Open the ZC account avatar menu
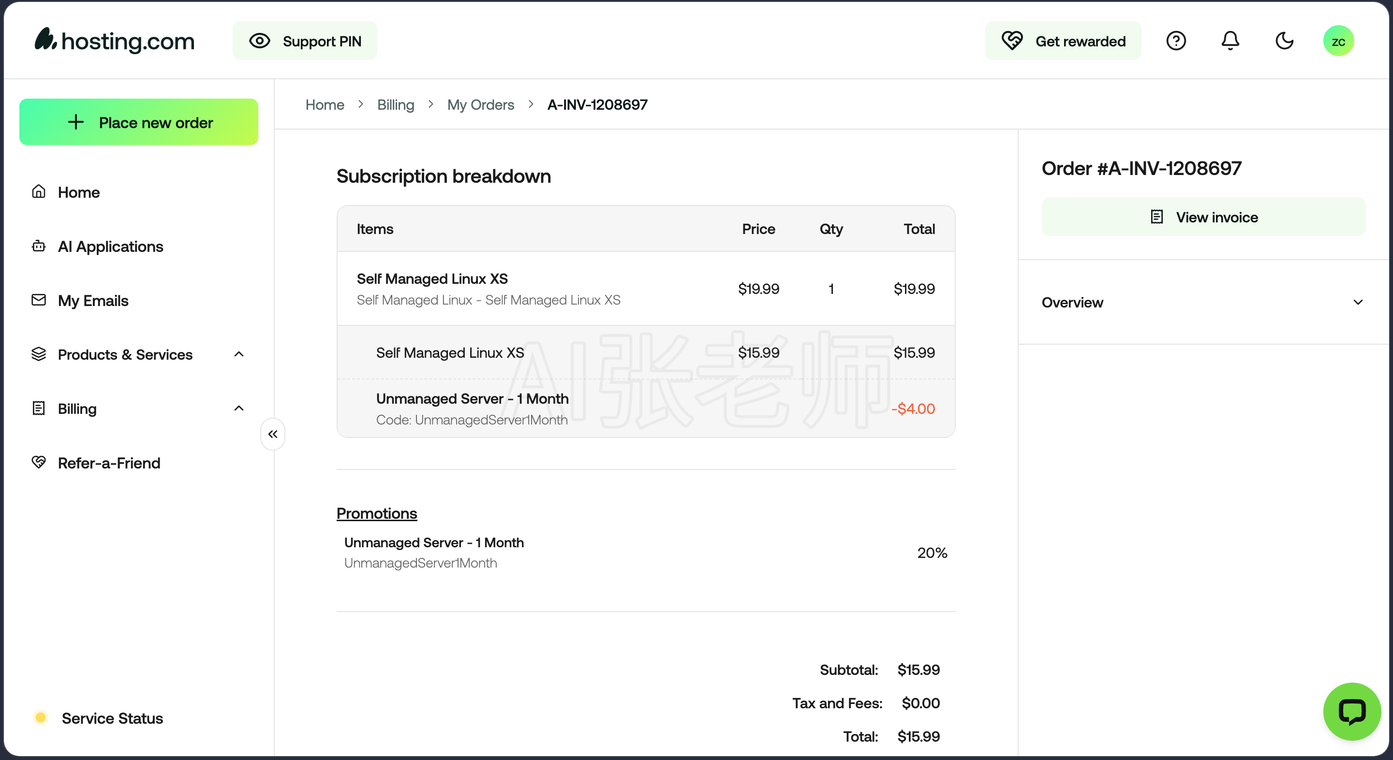This screenshot has height=760, width=1393. pos(1338,41)
